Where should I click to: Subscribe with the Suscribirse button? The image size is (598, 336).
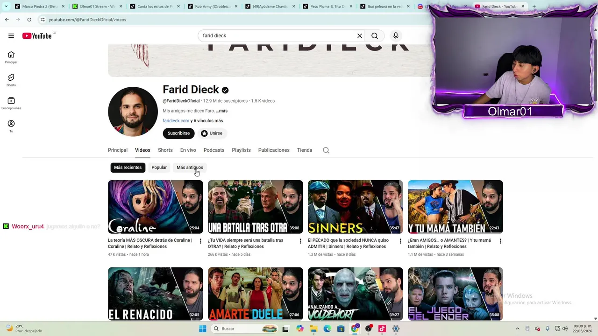click(x=178, y=133)
